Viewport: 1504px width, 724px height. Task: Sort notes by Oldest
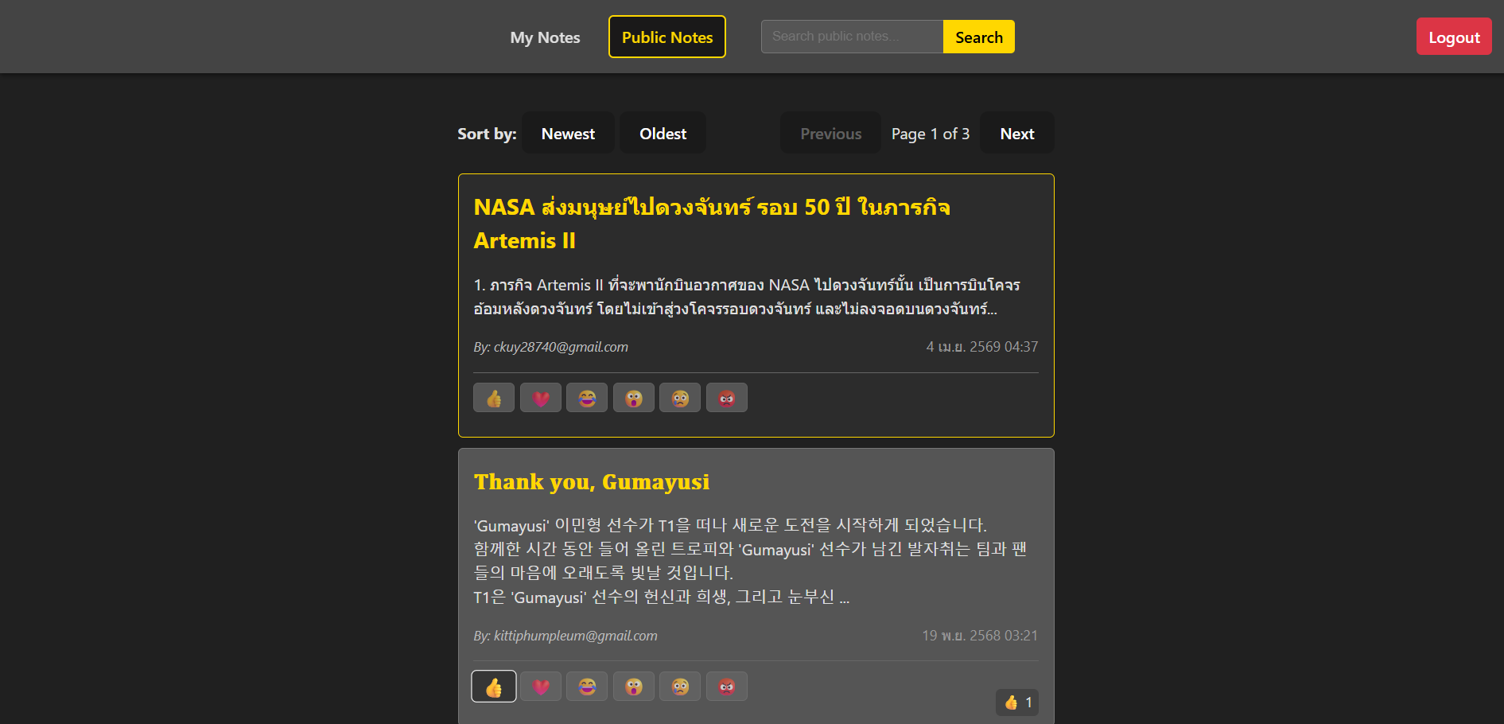point(663,134)
